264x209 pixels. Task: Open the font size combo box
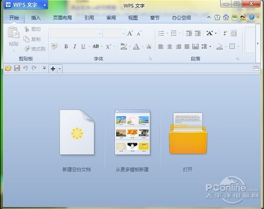coord(114,33)
